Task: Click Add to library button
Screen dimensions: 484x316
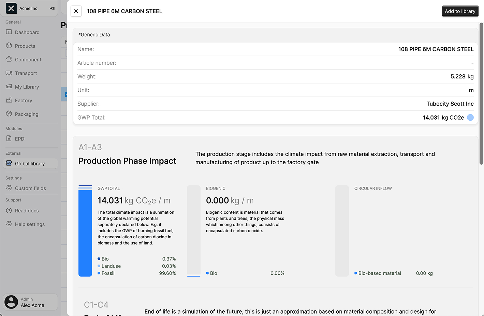Action: pyautogui.click(x=460, y=11)
